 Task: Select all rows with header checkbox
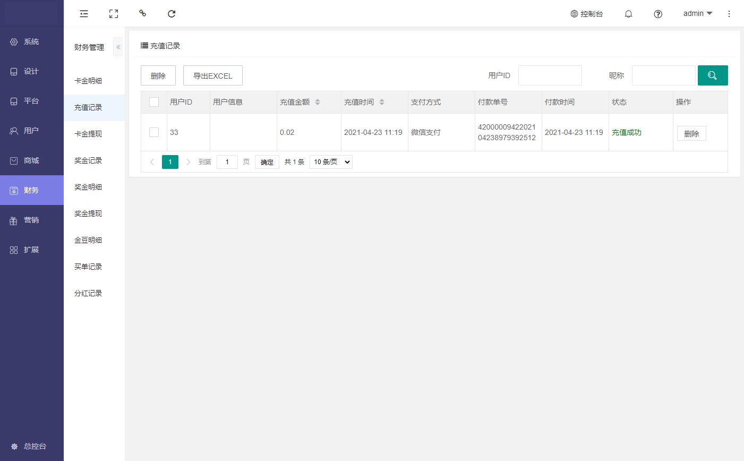154,102
